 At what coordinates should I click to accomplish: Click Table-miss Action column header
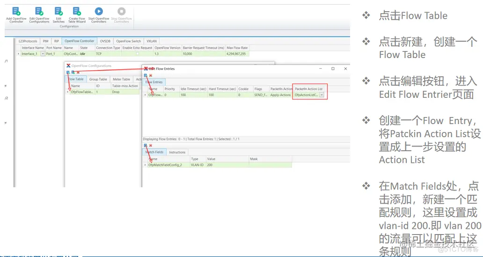pos(125,86)
